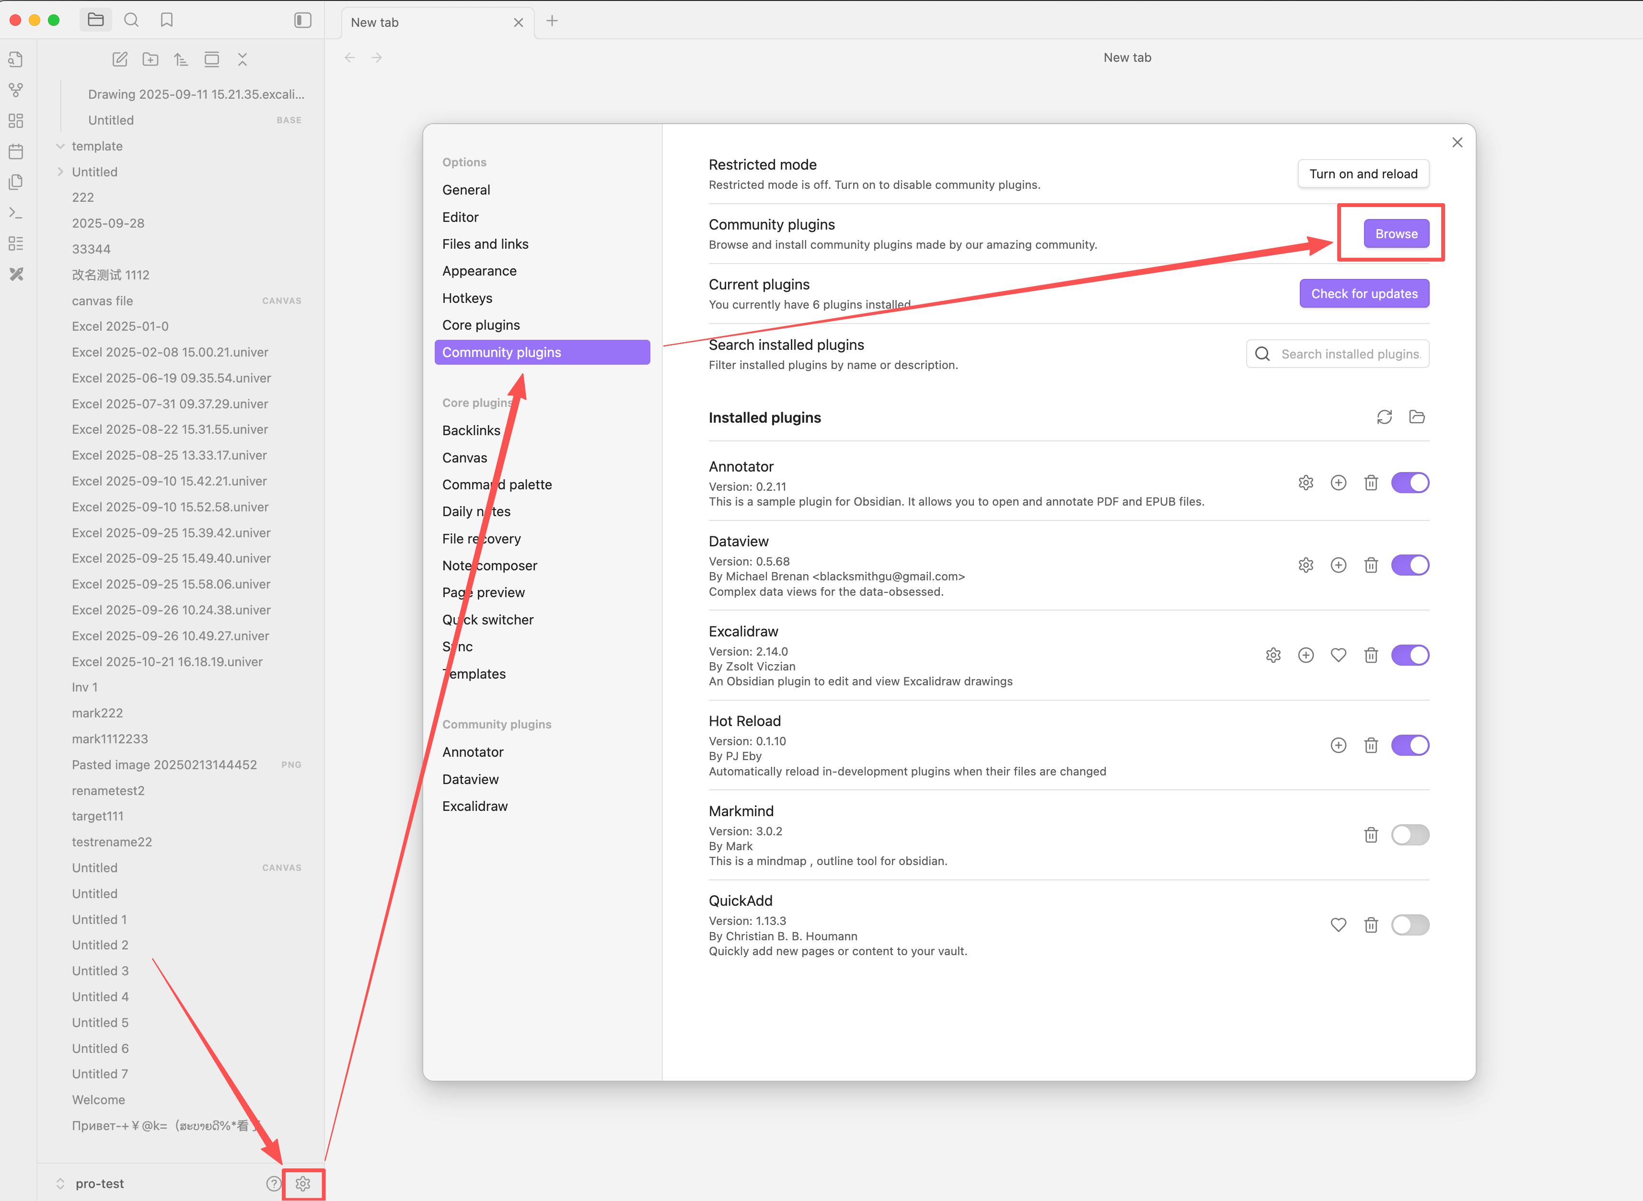Click Dataview hotkeys plus icon

[x=1338, y=565]
